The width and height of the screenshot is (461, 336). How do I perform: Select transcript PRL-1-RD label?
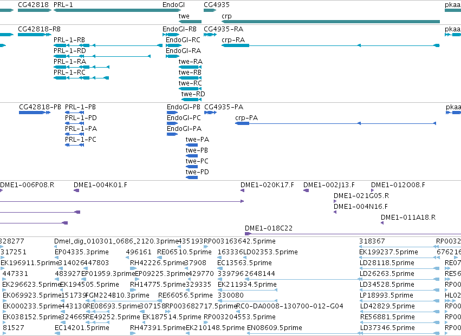pos(70,51)
